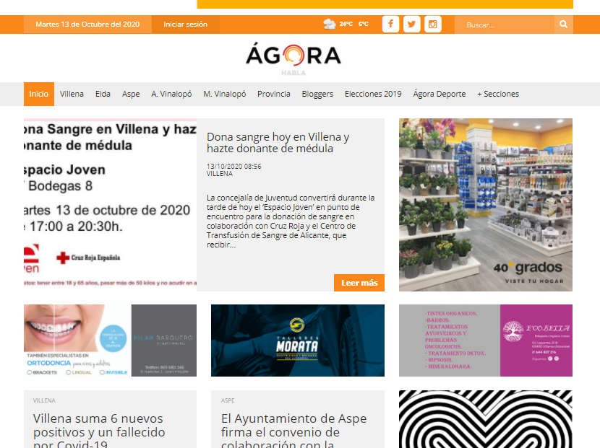
Task: Open the Instagram social icon
Action: click(x=433, y=25)
